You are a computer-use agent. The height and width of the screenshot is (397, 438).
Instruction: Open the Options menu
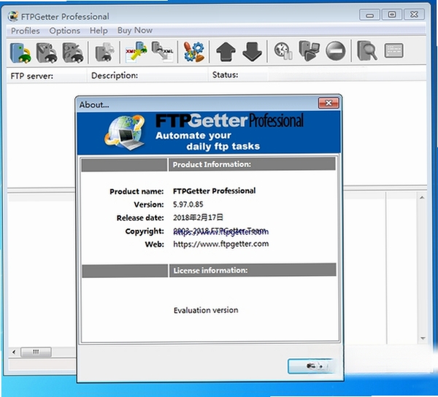pos(65,31)
